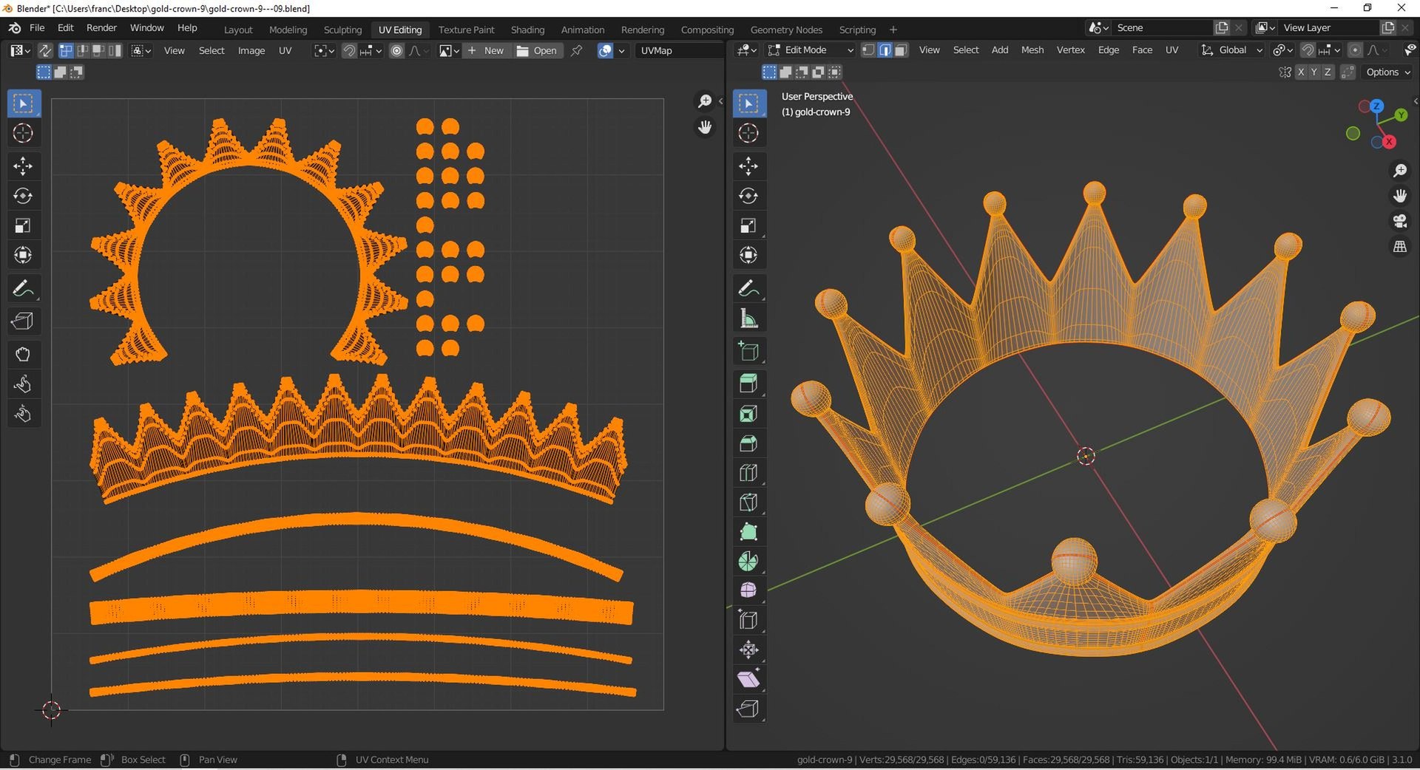1420x770 pixels.
Task: Click the View Layer name field
Action: pos(1328,27)
